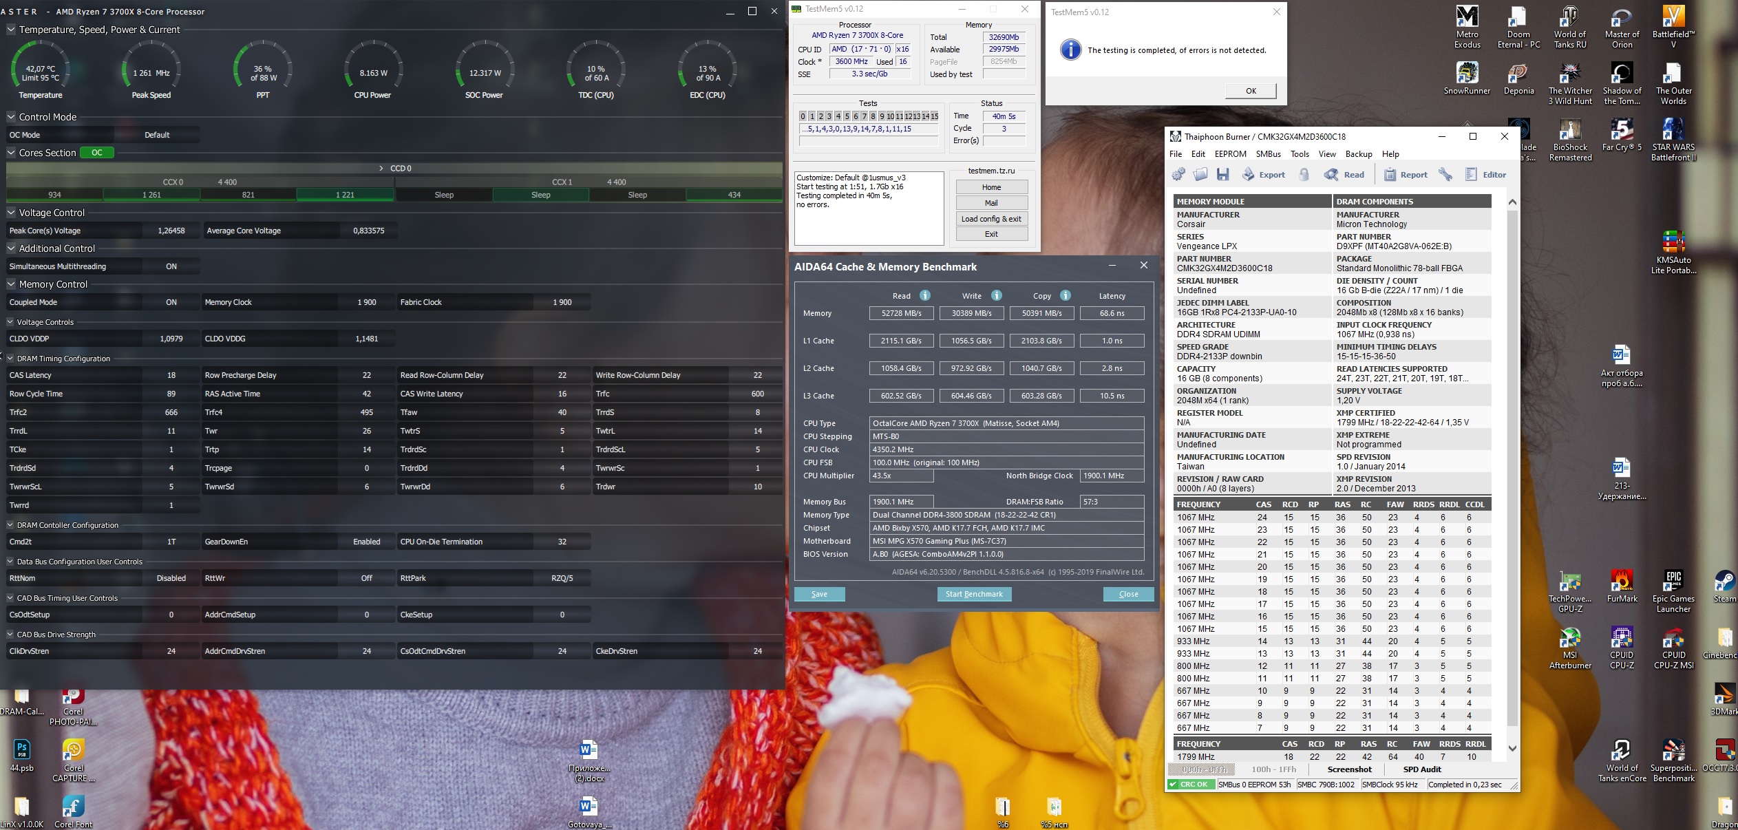This screenshot has height=830, width=1738.
Task: Click the floppy disk save icon
Action: coord(1222,174)
